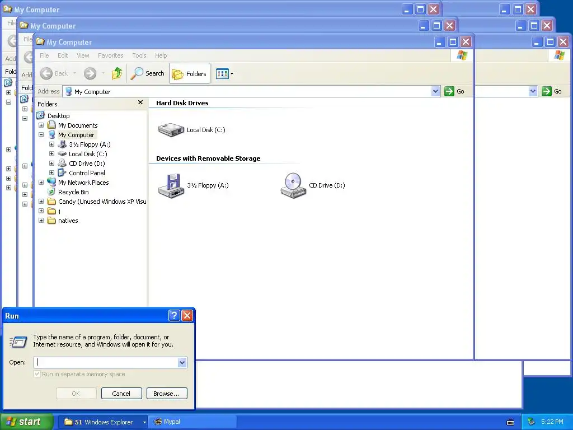The image size is (573, 430).
Task: Click My Documents folder icon in tree
Action: (51, 125)
